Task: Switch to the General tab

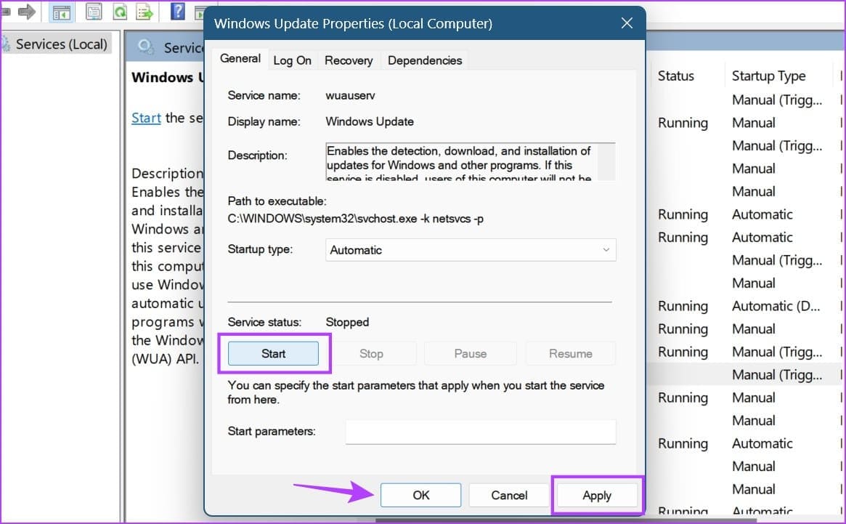Action: [240, 58]
